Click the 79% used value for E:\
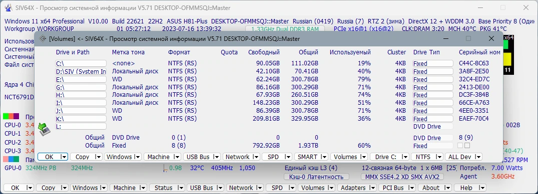 pyautogui.click(x=364, y=79)
